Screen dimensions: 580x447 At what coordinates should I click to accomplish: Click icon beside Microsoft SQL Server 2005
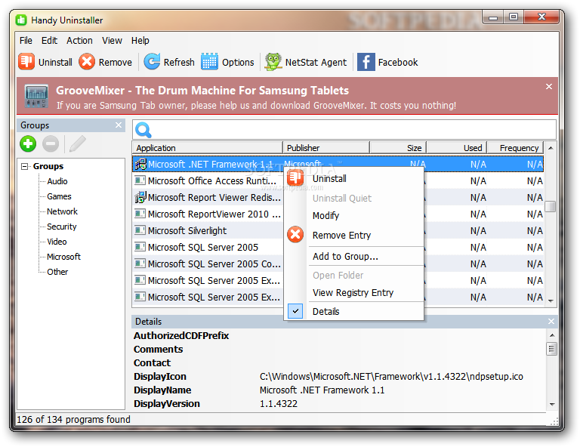[x=140, y=247]
